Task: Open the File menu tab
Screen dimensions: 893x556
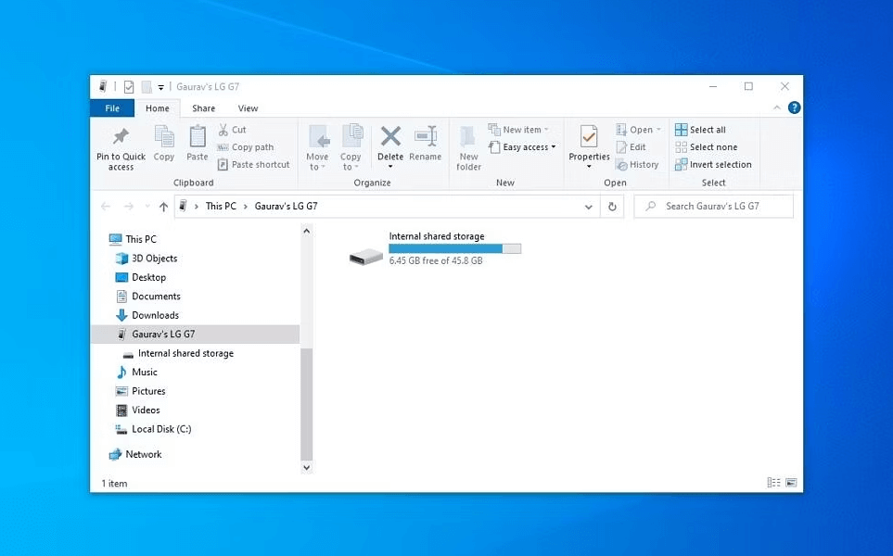Action: pos(112,108)
